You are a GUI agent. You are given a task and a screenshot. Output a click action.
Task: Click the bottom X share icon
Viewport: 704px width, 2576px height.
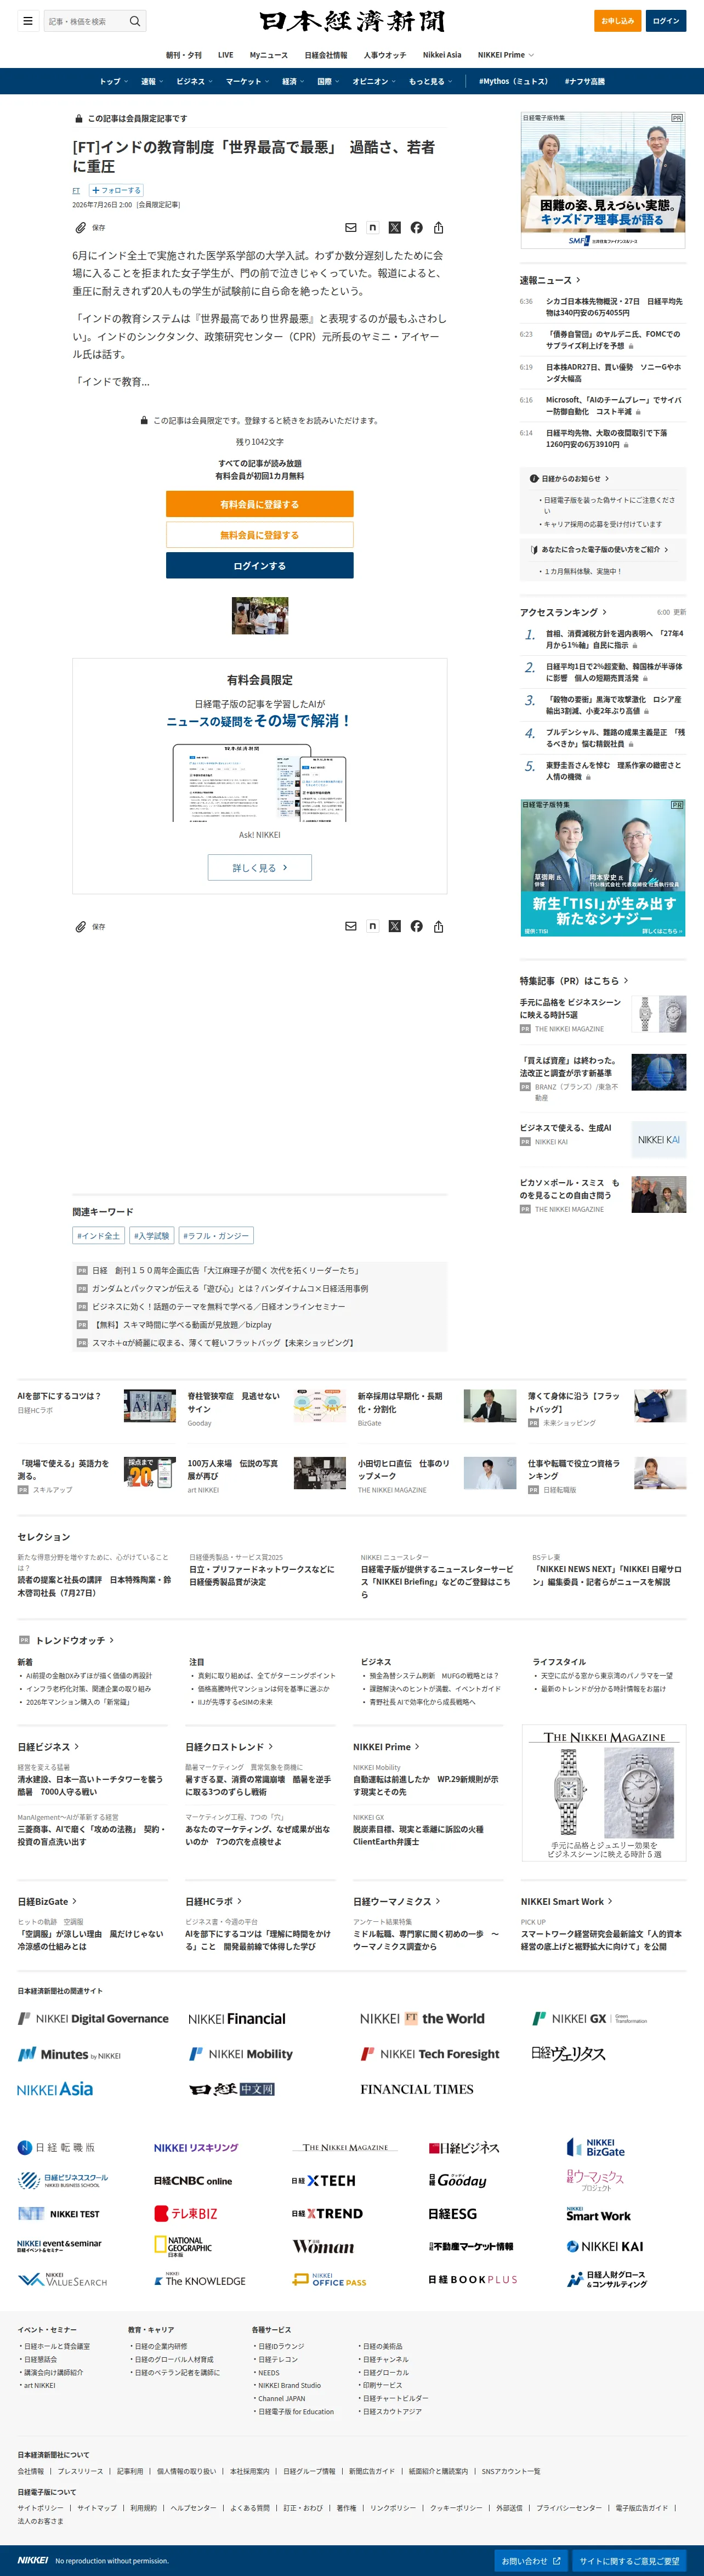(x=394, y=927)
